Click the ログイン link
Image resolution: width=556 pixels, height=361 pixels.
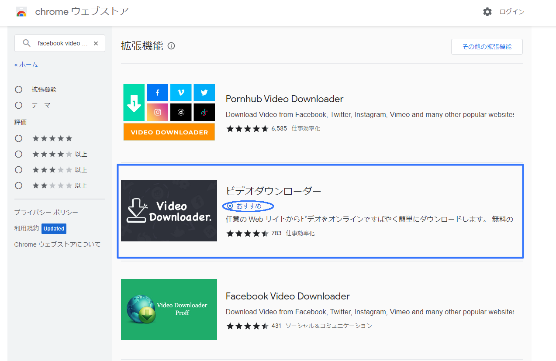click(x=511, y=12)
